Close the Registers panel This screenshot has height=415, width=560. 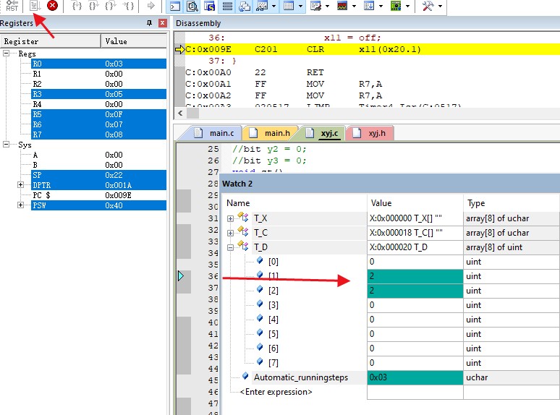click(x=163, y=23)
